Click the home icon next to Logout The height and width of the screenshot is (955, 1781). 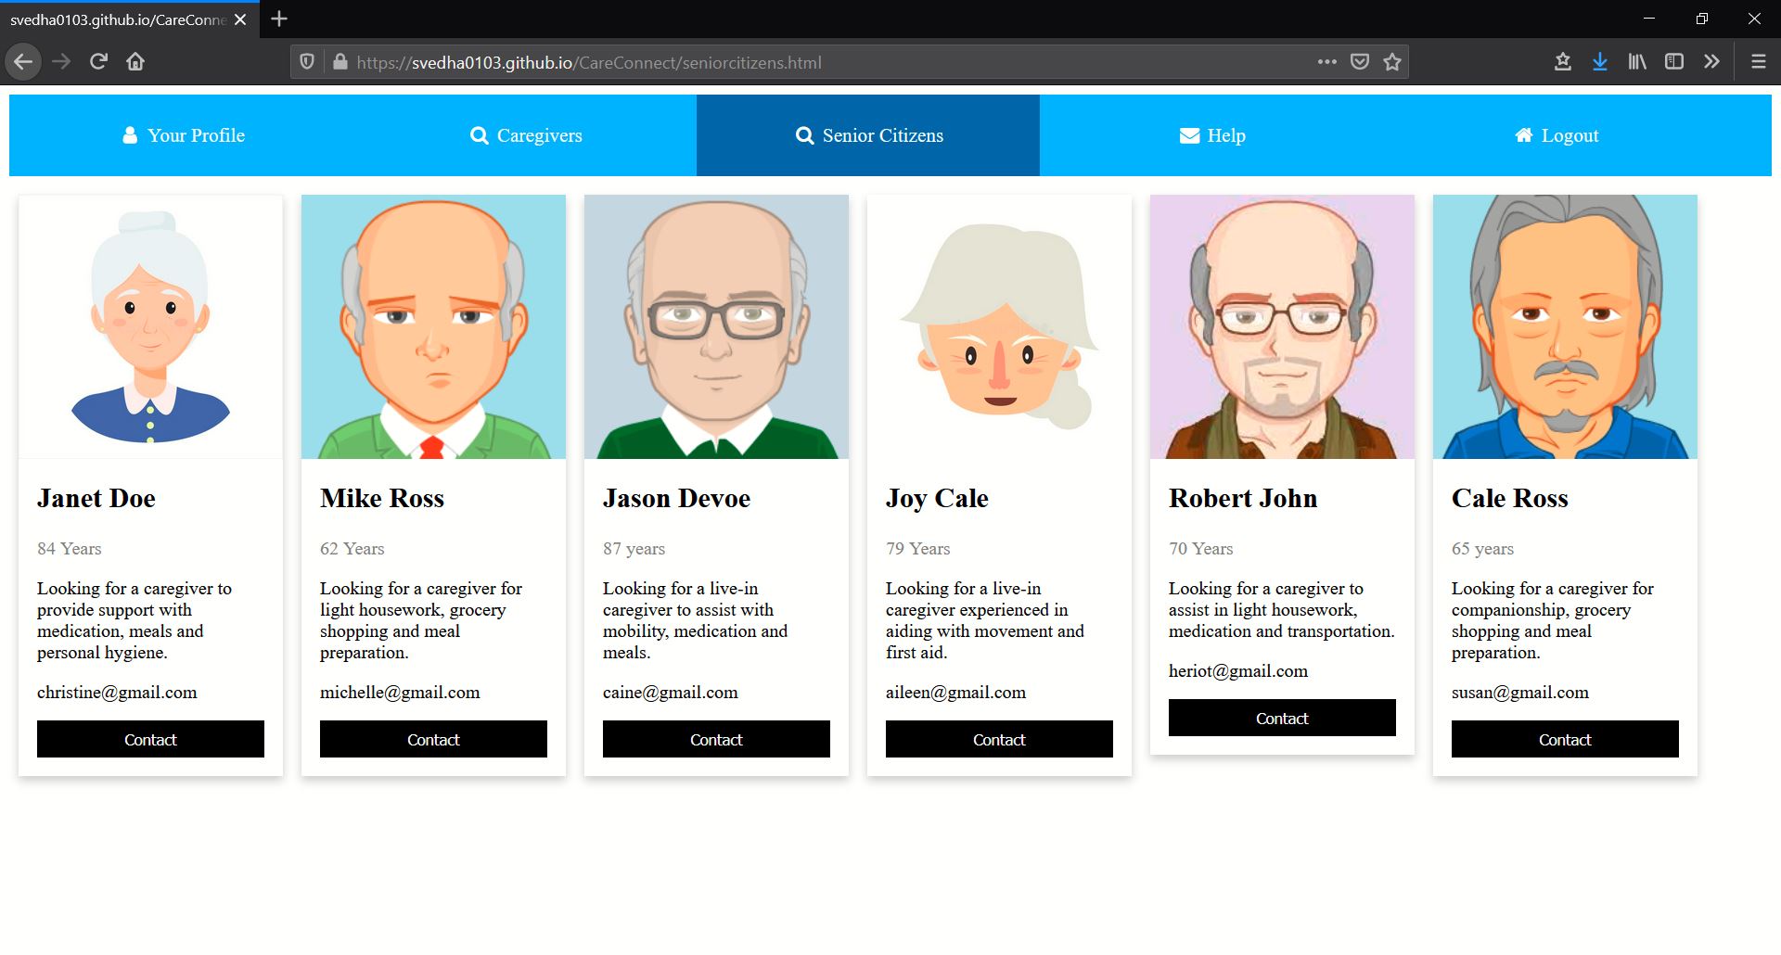1523,134
